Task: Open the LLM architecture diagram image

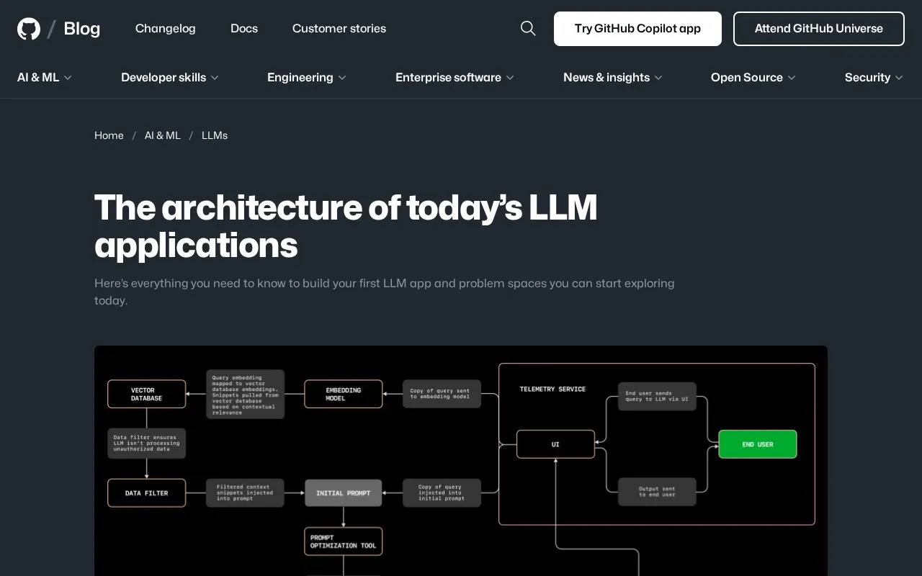Action: click(x=461, y=461)
